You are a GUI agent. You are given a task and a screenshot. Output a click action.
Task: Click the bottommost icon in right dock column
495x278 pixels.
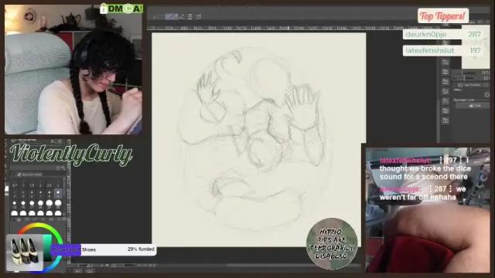445,120
